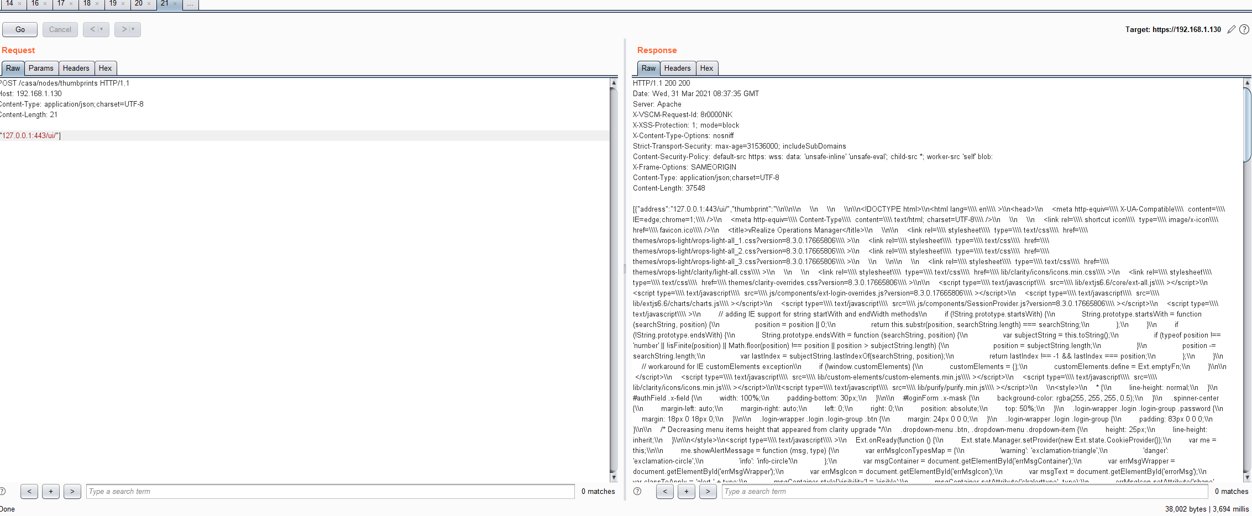The width and height of the screenshot is (1252, 516).
Task: Jump to next match in request search
Action: 72,491
